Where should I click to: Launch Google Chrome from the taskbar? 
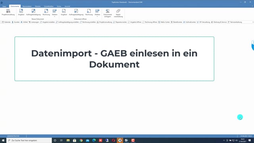(81, 140)
